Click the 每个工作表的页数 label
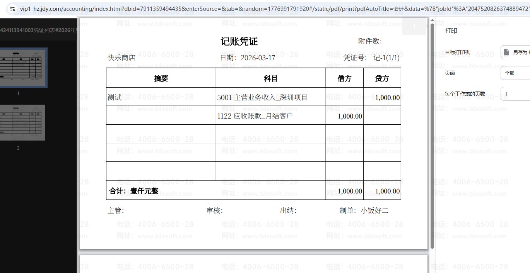This screenshot has height=273, width=530. [465, 94]
